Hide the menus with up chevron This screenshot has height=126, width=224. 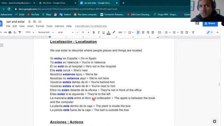coord(217,33)
